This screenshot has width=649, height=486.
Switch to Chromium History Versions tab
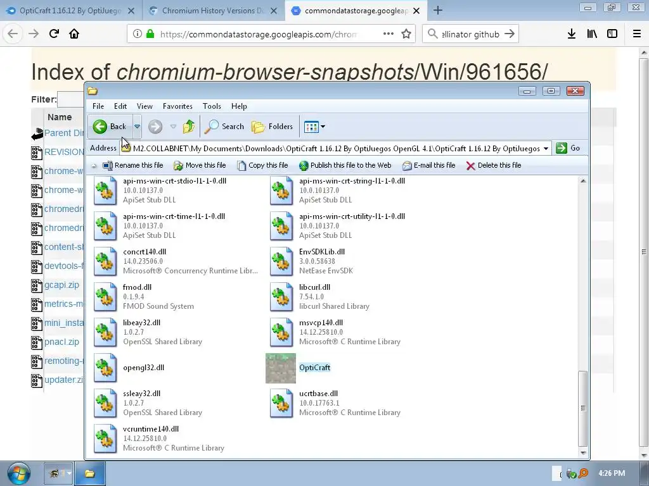(213, 11)
